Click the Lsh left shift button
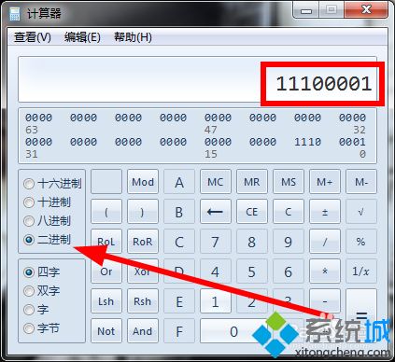 coord(106,301)
